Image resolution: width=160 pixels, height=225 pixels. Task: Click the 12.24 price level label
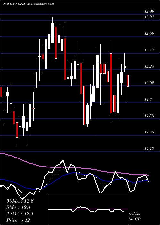click(x=149, y=67)
